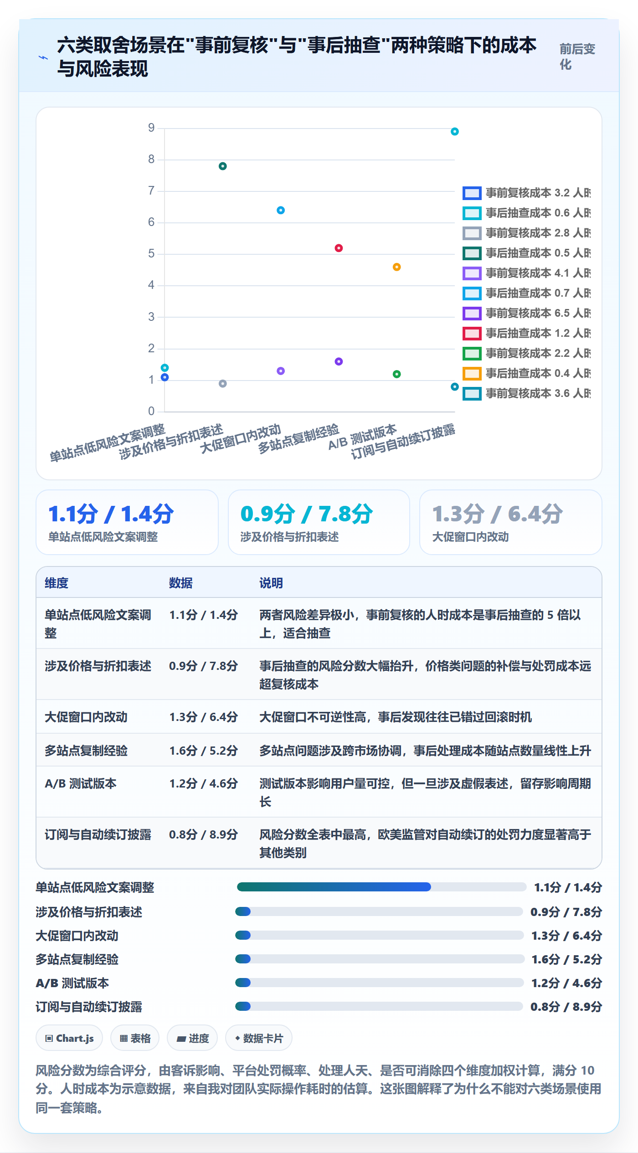
Task: Select the explanation starting 大促窗口不可逆性高
Action: coord(396,717)
